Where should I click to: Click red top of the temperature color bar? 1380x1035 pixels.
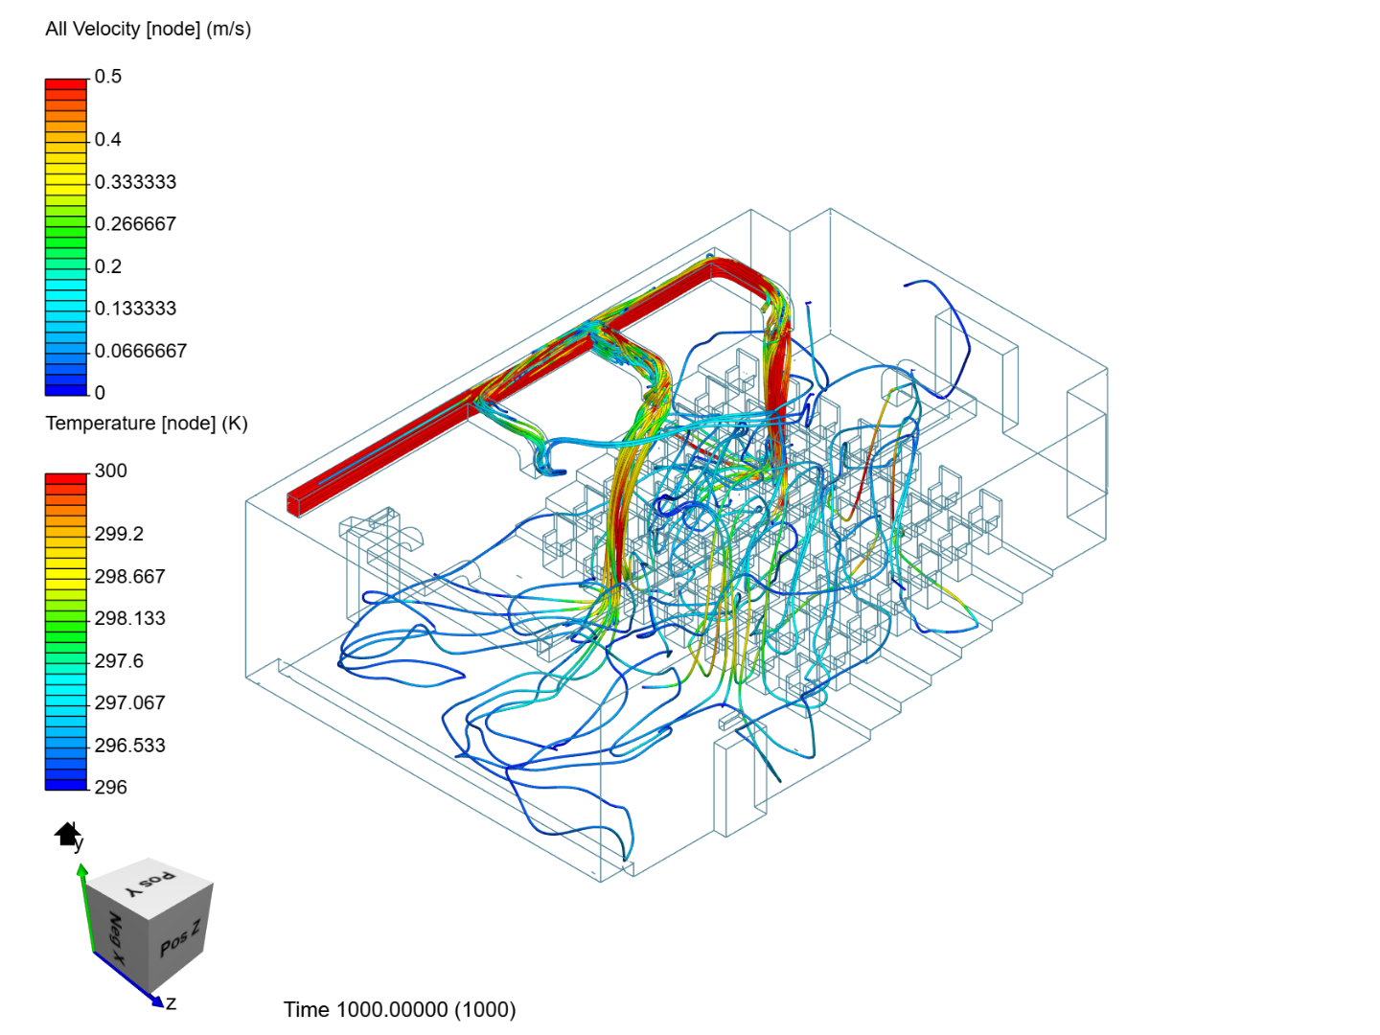click(66, 479)
